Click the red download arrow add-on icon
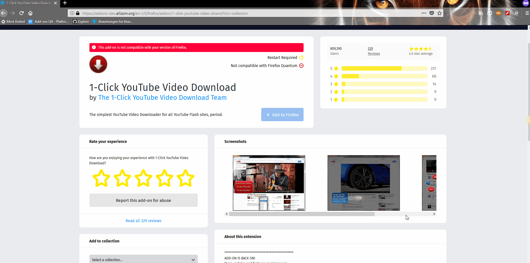The height and width of the screenshot is (263, 530). click(98, 64)
